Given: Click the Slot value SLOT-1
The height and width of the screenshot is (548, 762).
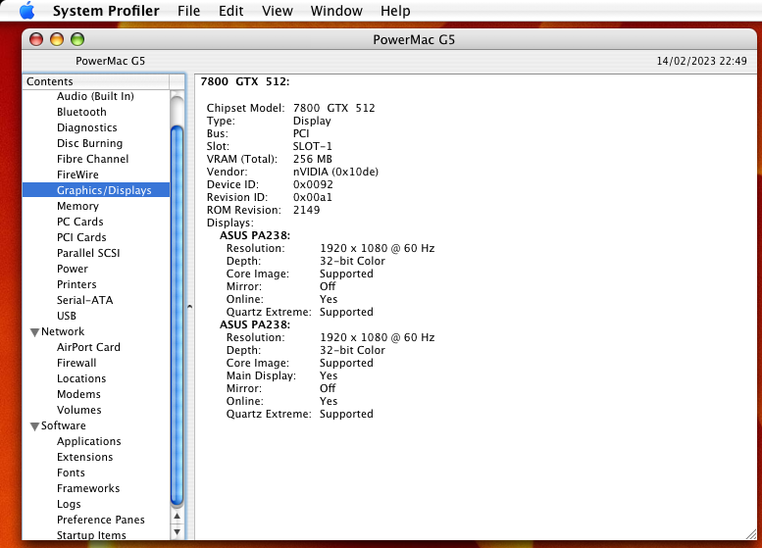Looking at the screenshot, I should pyautogui.click(x=313, y=146).
